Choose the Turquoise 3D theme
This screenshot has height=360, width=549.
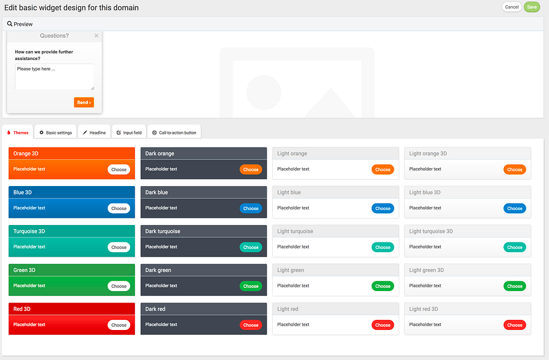[x=119, y=247]
